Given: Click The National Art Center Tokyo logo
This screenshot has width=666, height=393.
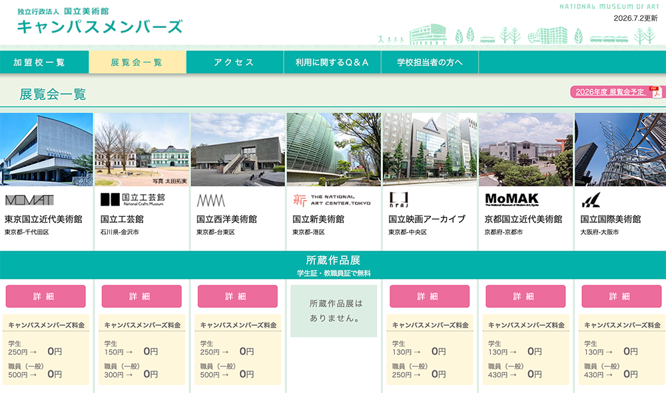Looking at the screenshot, I should pyautogui.click(x=332, y=200).
